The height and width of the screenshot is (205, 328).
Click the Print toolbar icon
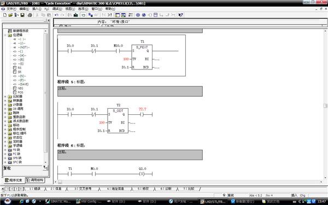coord(30,15)
